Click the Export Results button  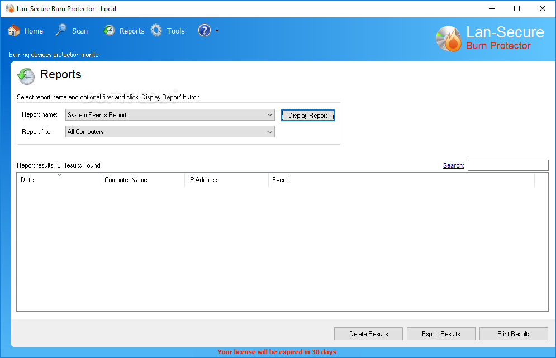tap(441, 334)
